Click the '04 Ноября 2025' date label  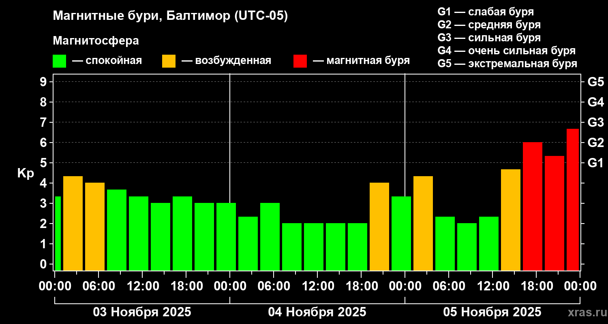pos(317,312)
